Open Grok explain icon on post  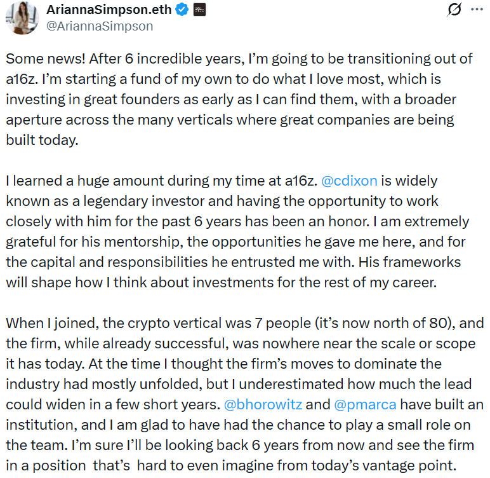pyautogui.click(x=454, y=10)
